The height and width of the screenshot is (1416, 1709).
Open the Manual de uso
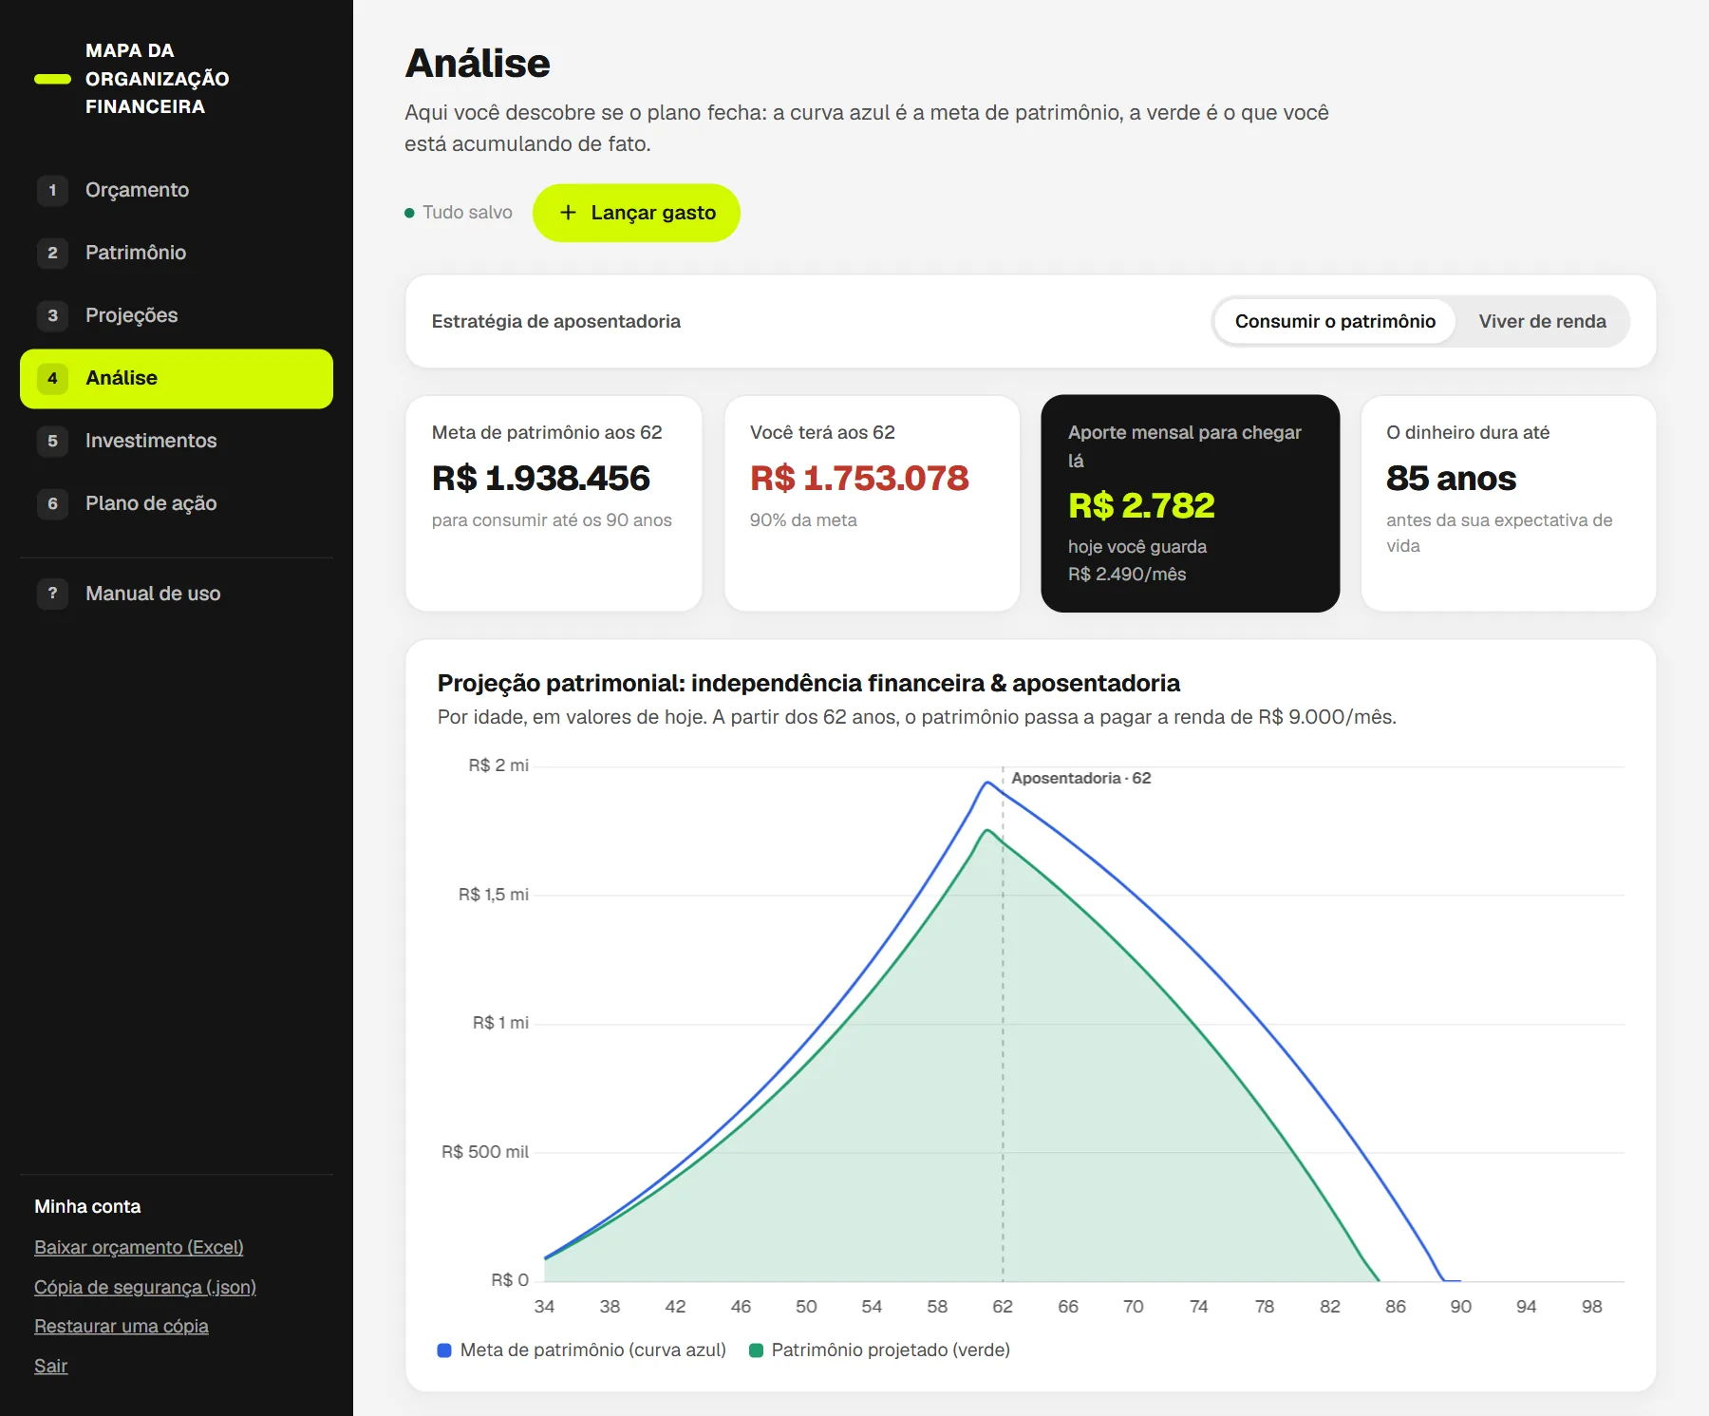(177, 594)
